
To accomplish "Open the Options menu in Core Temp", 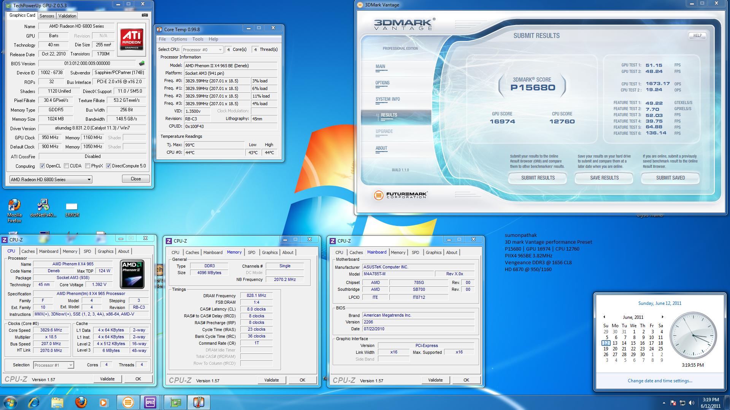I will click(x=179, y=39).
